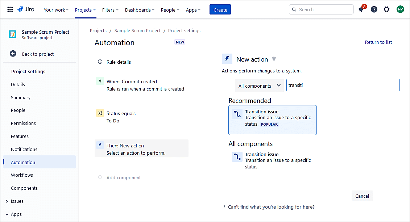Go to Workflows in project settings

click(x=22, y=175)
